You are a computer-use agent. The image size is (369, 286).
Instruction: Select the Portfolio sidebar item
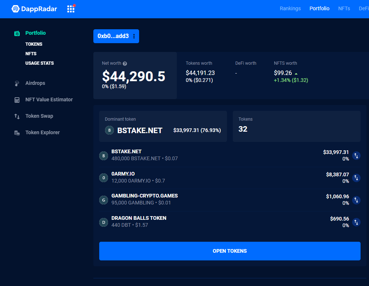pos(36,33)
